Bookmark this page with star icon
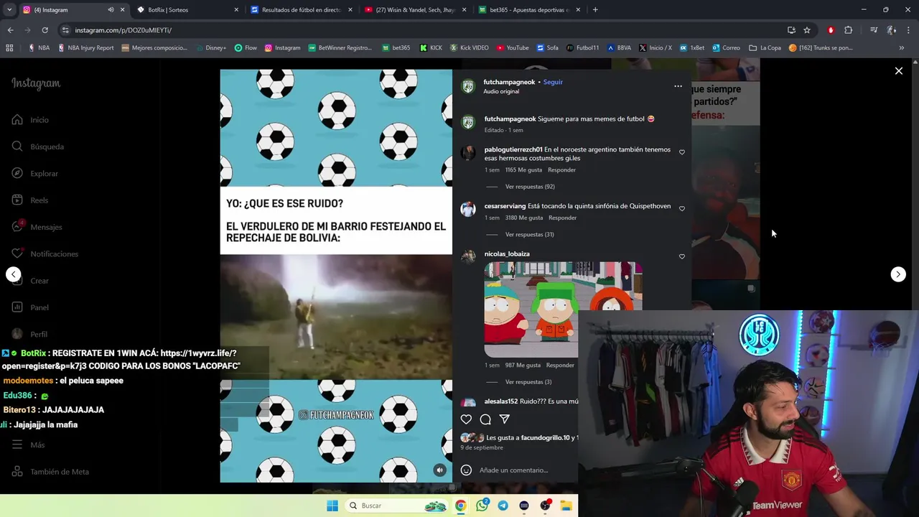Screen dimensions: 919x517 (807, 30)
